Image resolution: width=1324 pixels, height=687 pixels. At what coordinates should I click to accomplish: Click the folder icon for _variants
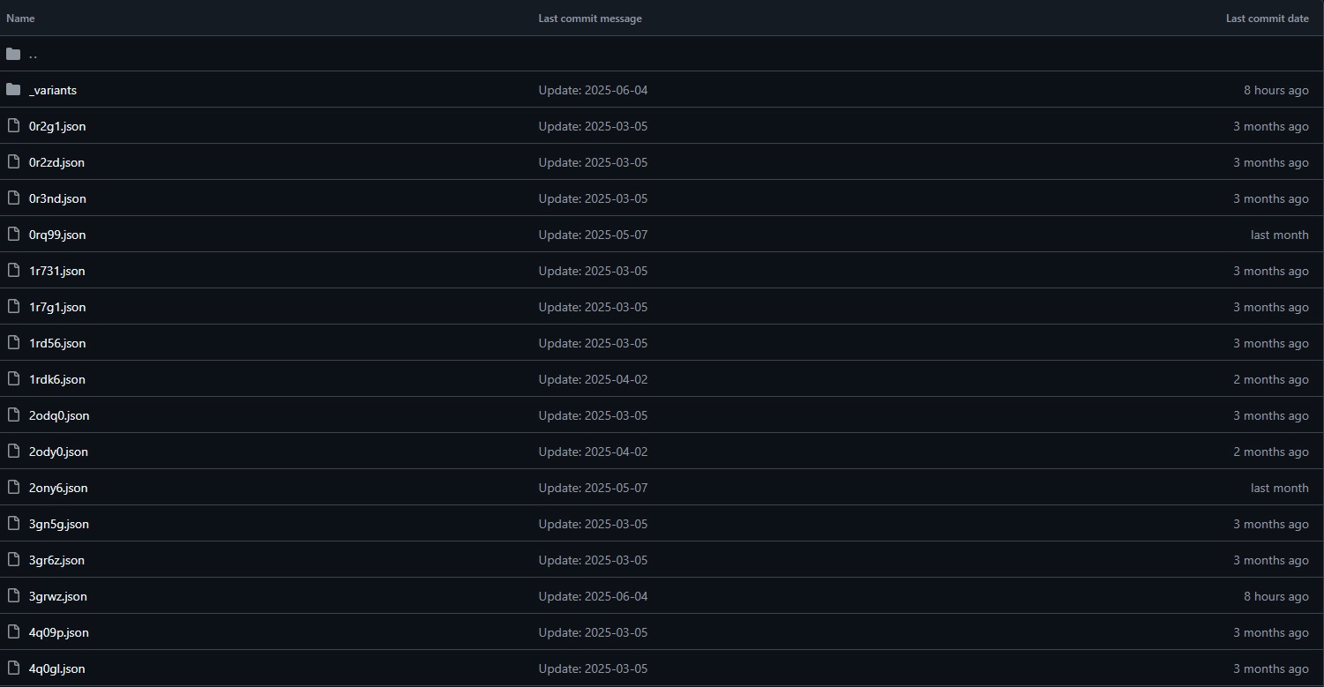coord(12,90)
